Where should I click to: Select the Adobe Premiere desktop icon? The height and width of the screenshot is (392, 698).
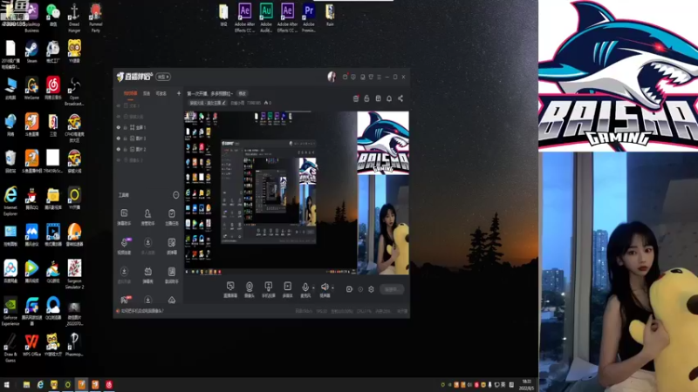(309, 17)
